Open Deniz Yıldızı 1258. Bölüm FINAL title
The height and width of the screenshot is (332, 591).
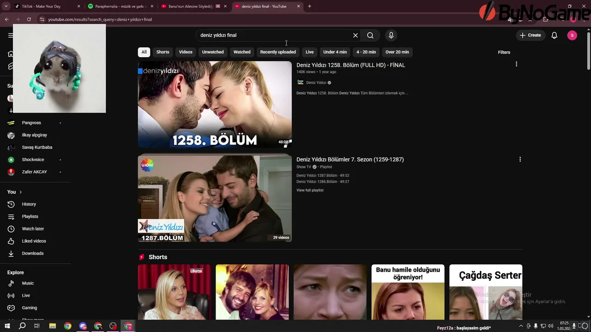351,65
